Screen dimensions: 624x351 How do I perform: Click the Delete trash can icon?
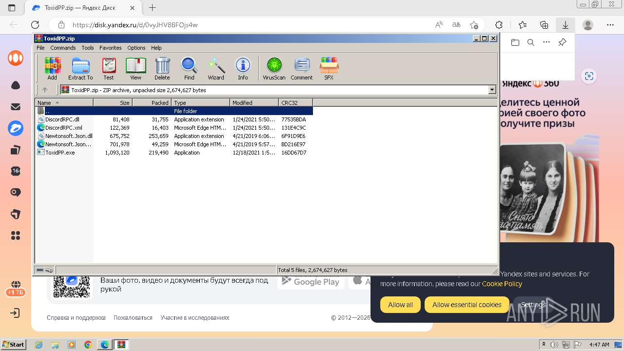click(x=162, y=69)
